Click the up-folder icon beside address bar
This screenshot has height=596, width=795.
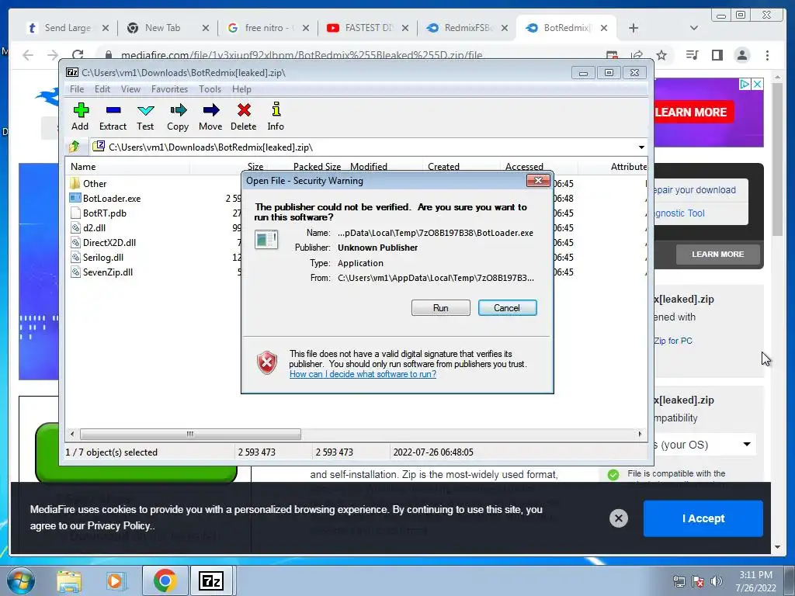point(75,147)
